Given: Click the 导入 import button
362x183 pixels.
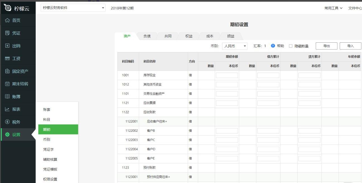Looking at the screenshot, I should (x=351, y=46).
